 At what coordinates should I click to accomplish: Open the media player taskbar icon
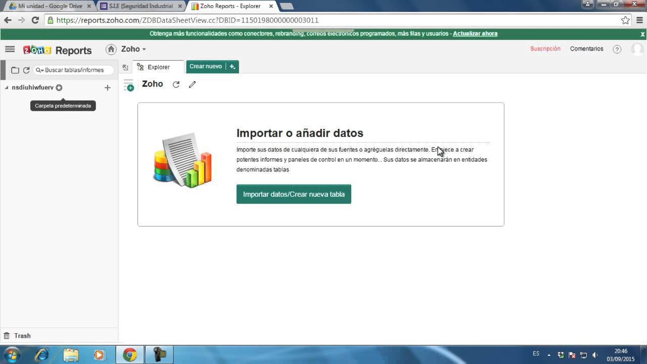pos(99,355)
